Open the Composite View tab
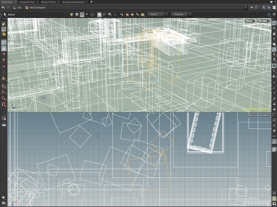 point(27,2)
